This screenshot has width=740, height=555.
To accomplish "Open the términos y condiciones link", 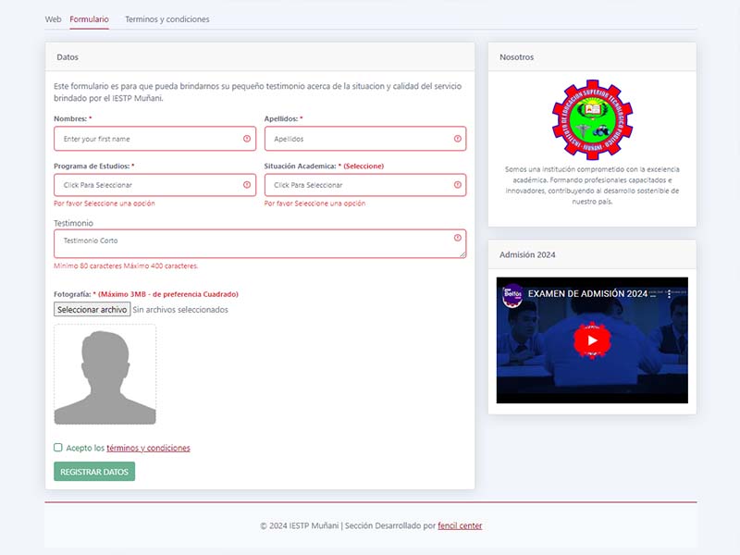I will [148, 448].
